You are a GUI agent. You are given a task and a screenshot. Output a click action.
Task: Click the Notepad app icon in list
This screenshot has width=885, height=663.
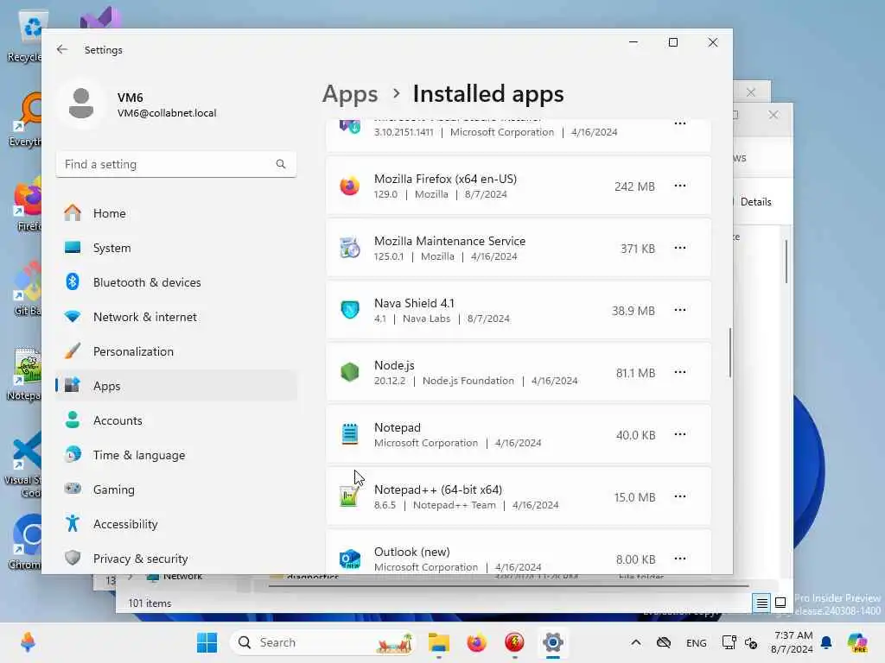point(350,434)
